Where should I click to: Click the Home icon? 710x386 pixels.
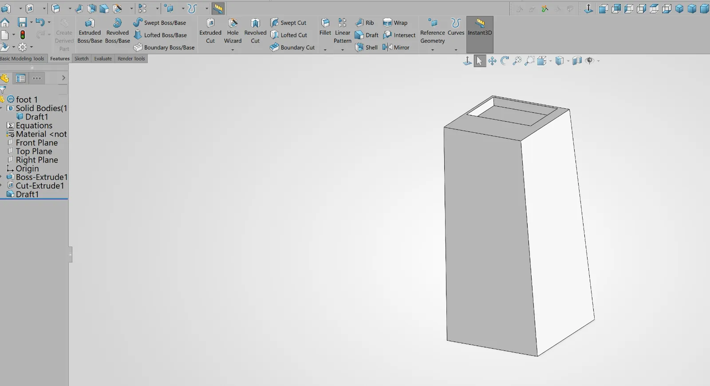5,22
